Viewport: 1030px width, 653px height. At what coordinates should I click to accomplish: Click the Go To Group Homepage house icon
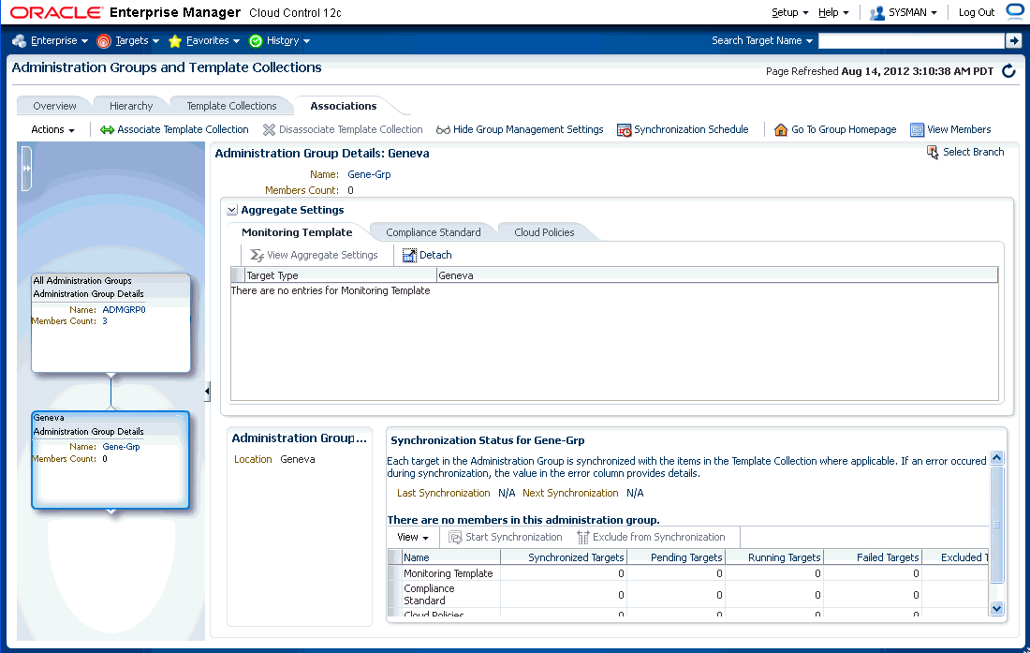coord(780,129)
